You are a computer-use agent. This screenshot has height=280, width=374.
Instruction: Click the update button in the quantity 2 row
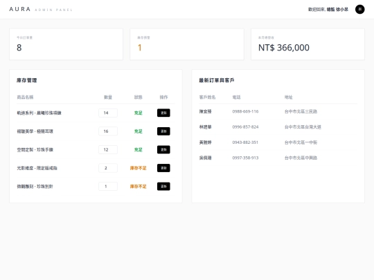click(163, 168)
